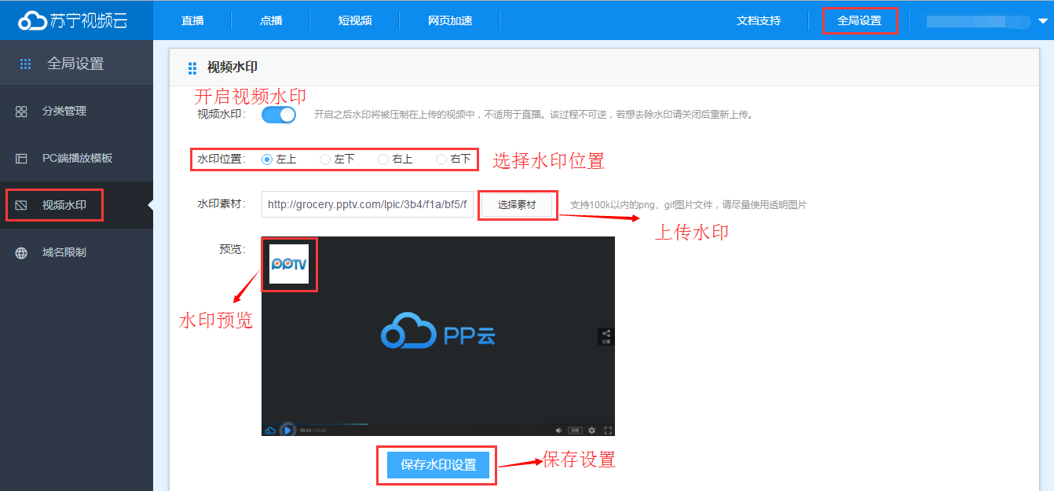Open the 短视频 menu

pos(355,20)
